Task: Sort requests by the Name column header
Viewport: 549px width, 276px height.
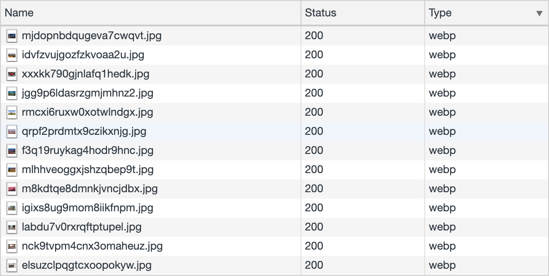Action: (19, 13)
